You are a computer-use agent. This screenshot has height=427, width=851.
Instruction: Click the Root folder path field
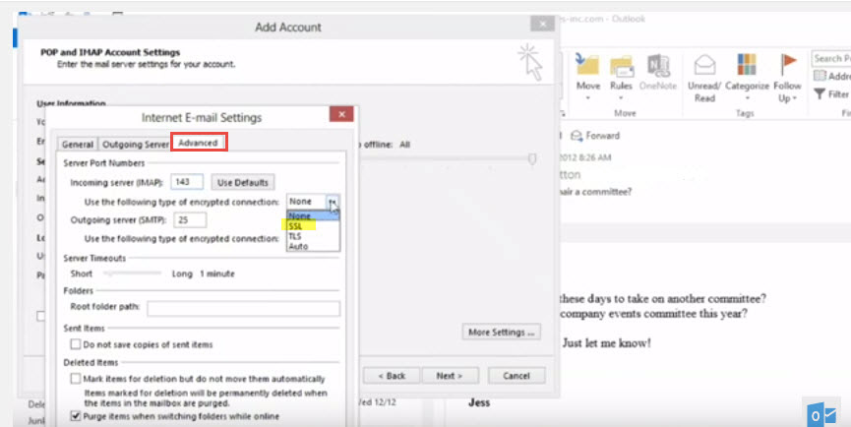[x=244, y=308]
